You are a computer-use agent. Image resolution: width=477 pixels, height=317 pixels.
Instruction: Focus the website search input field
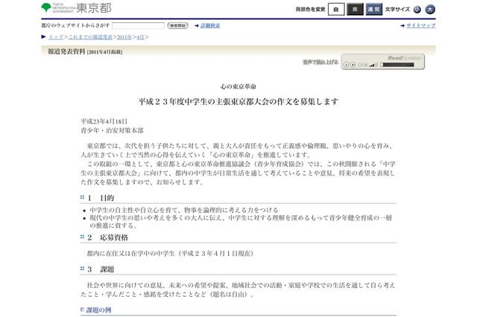pos(138,26)
